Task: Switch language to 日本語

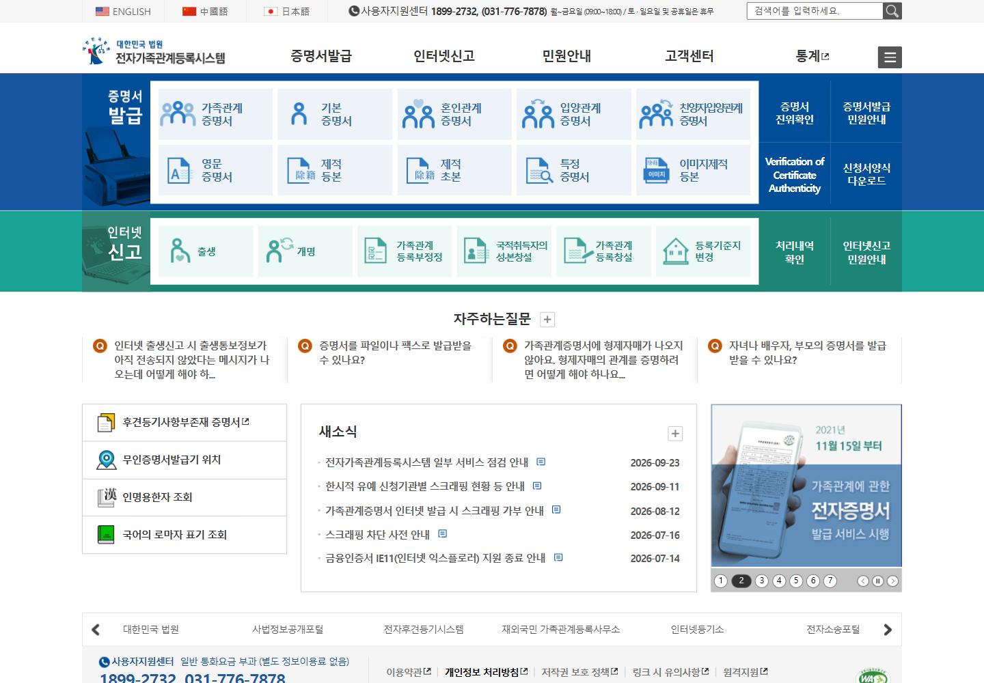Action: (x=287, y=12)
